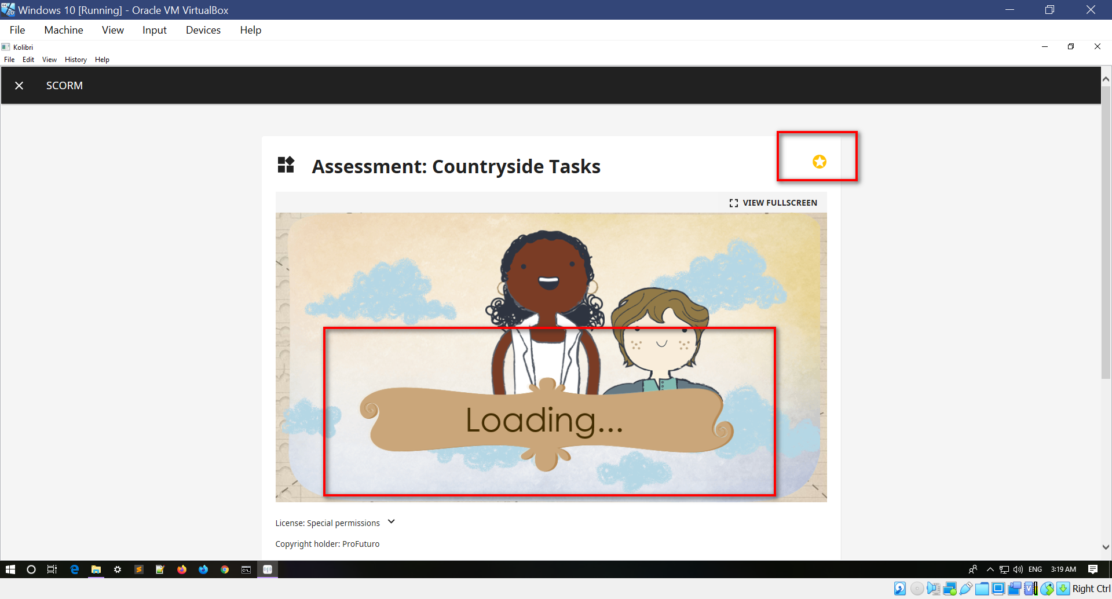Click the scrollbar down arrow
1112x599 pixels.
pyautogui.click(x=1106, y=547)
